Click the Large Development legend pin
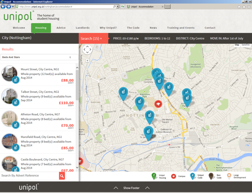This screenshot has height=193, width=252. click(x=229, y=176)
